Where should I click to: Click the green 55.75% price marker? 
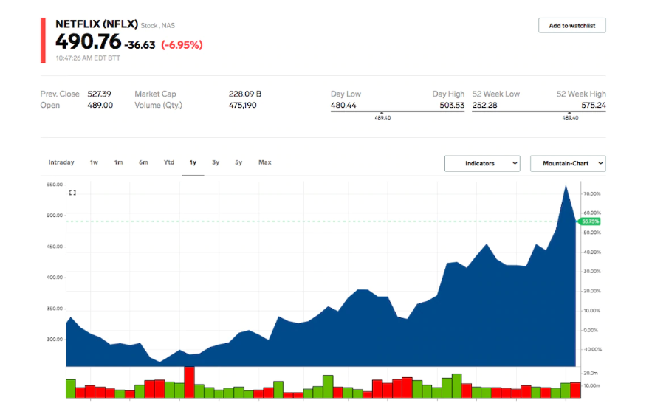tap(589, 221)
